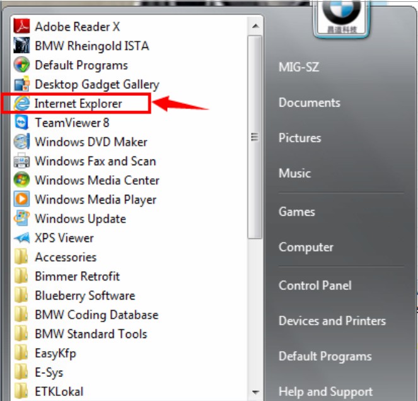
Task: Select the "Windows DVD Maker" label
Action: (x=91, y=142)
